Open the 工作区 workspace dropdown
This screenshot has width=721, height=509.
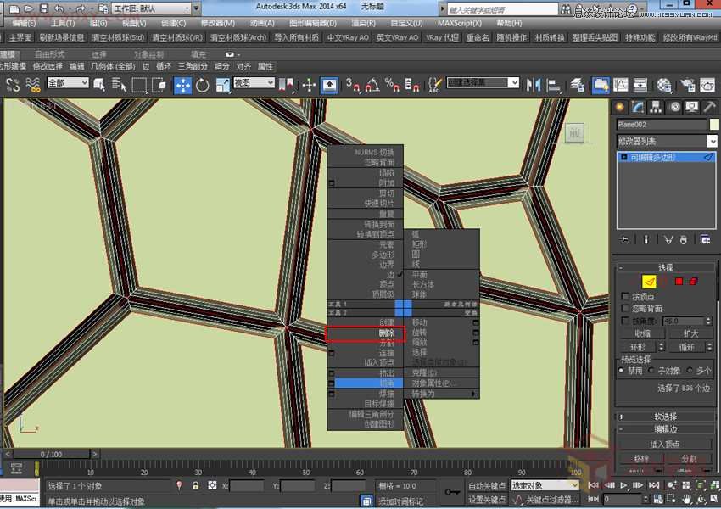coord(151,8)
